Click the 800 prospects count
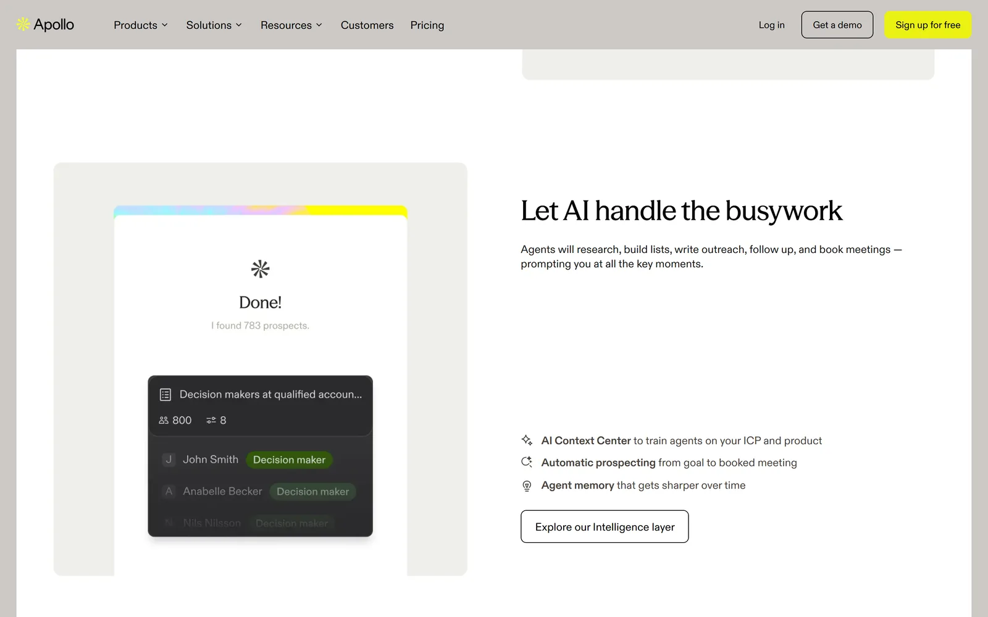This screenshot has width=988, height=617. 182,420
